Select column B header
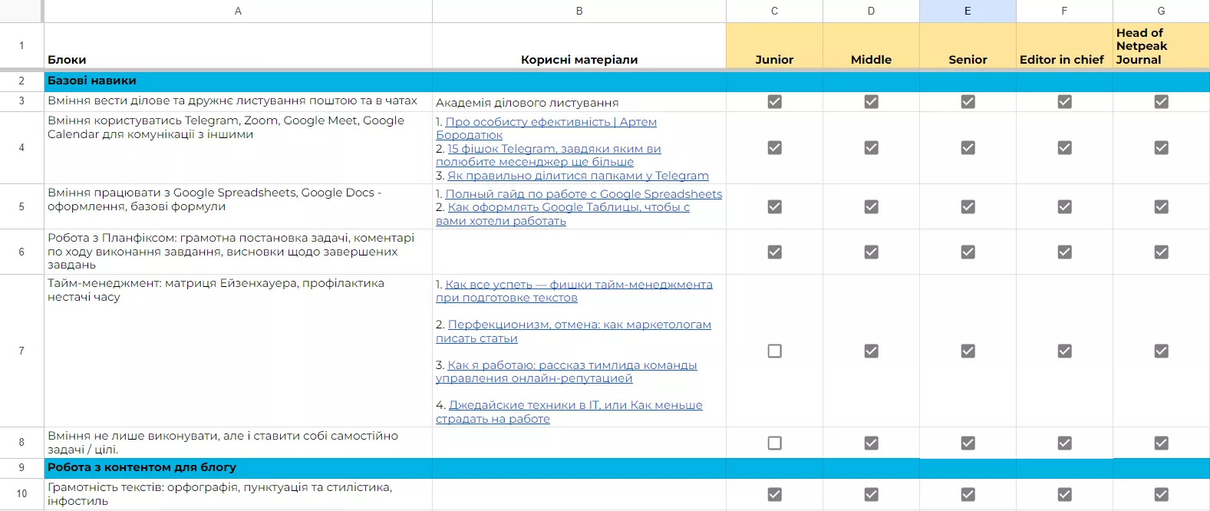Viewport: 1210px width, 511px height. click(579, 11)
